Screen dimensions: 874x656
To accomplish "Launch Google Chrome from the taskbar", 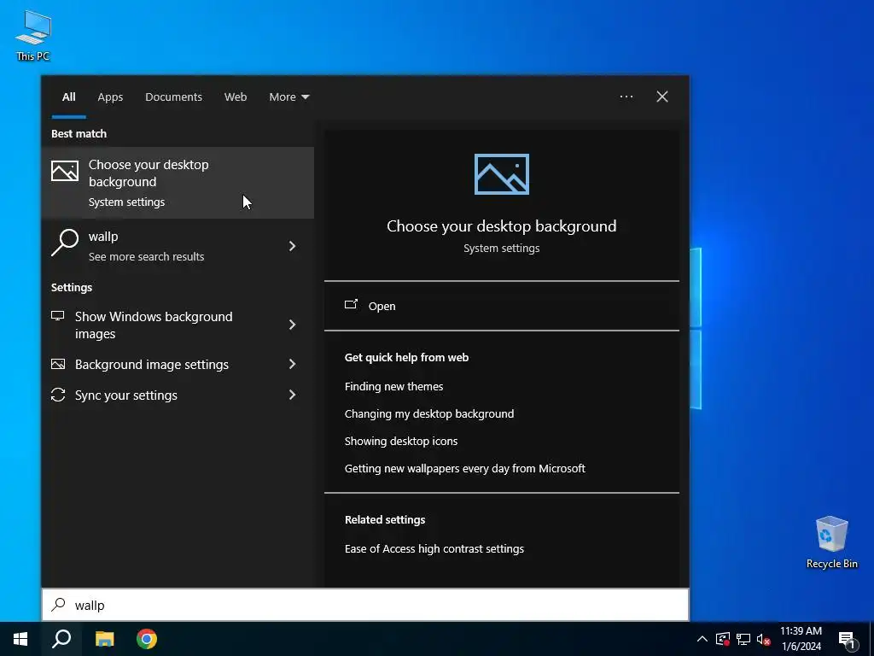I will coord(147,639).
